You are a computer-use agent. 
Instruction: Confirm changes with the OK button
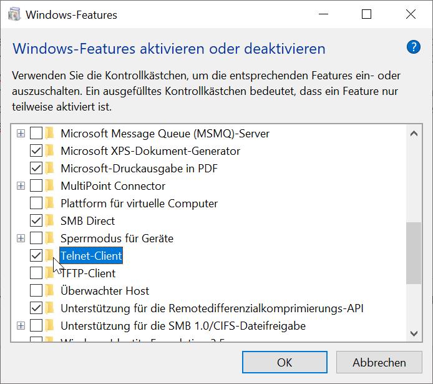(285, 362)
